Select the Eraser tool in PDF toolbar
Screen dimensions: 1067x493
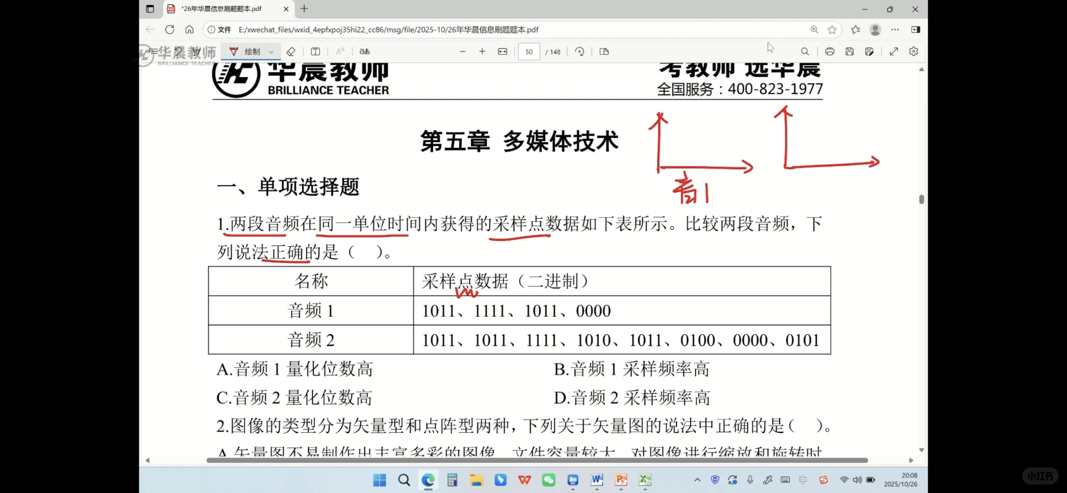291,52
